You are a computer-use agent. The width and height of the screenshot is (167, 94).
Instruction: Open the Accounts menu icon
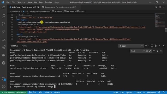point(3,79)
